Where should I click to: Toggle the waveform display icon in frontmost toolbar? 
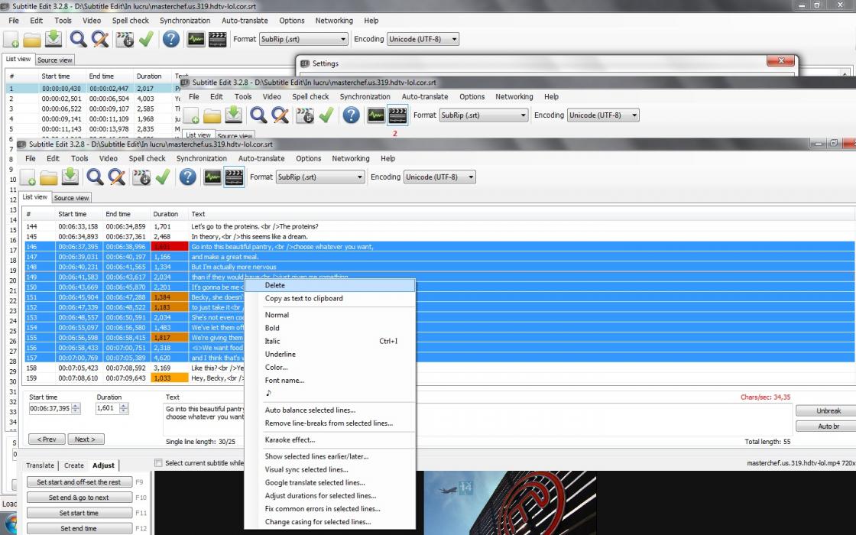[212, 177]
